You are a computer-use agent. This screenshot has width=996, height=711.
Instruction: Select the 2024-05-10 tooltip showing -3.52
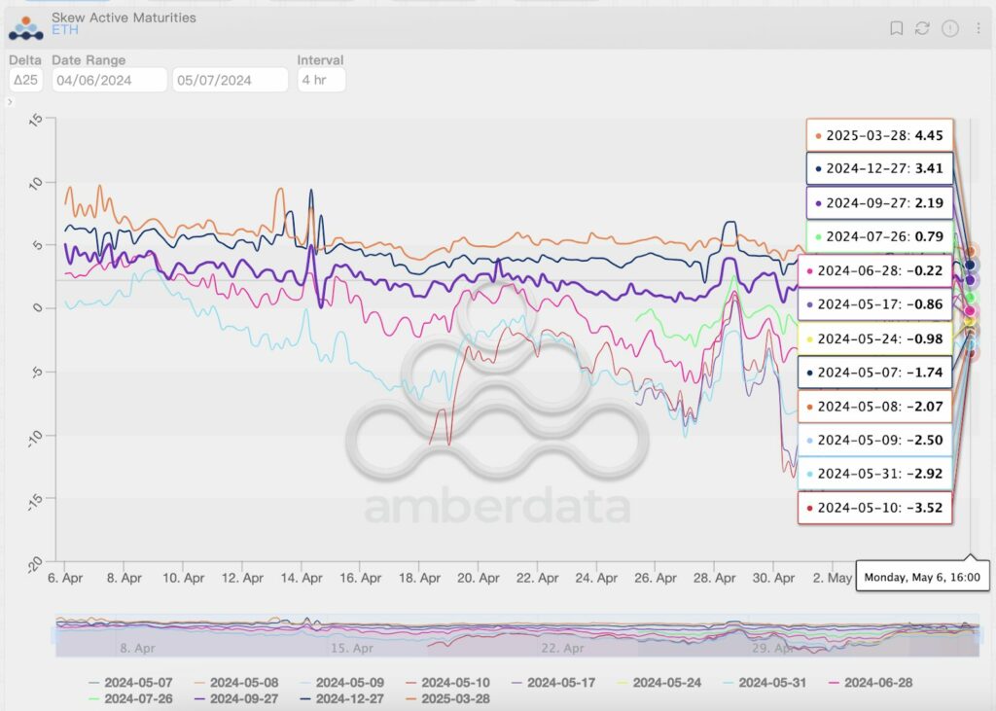pyautogui.click(x=874, y=509)
